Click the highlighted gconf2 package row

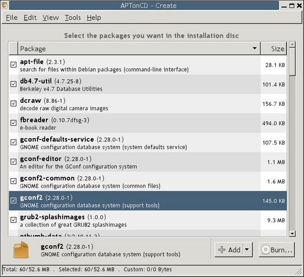148,201
